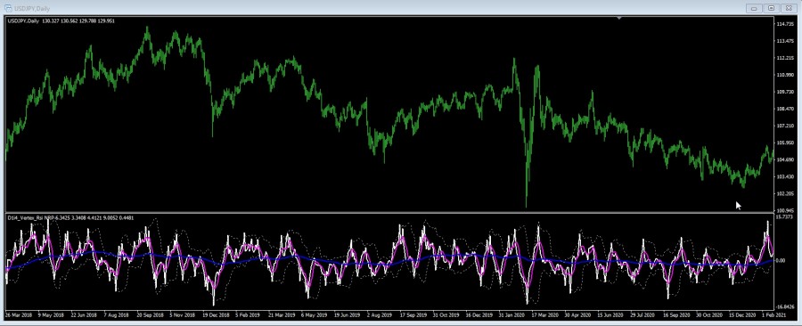
Task: Click the chart shift triangle marker at top
Action: click(x=619, y=19)
